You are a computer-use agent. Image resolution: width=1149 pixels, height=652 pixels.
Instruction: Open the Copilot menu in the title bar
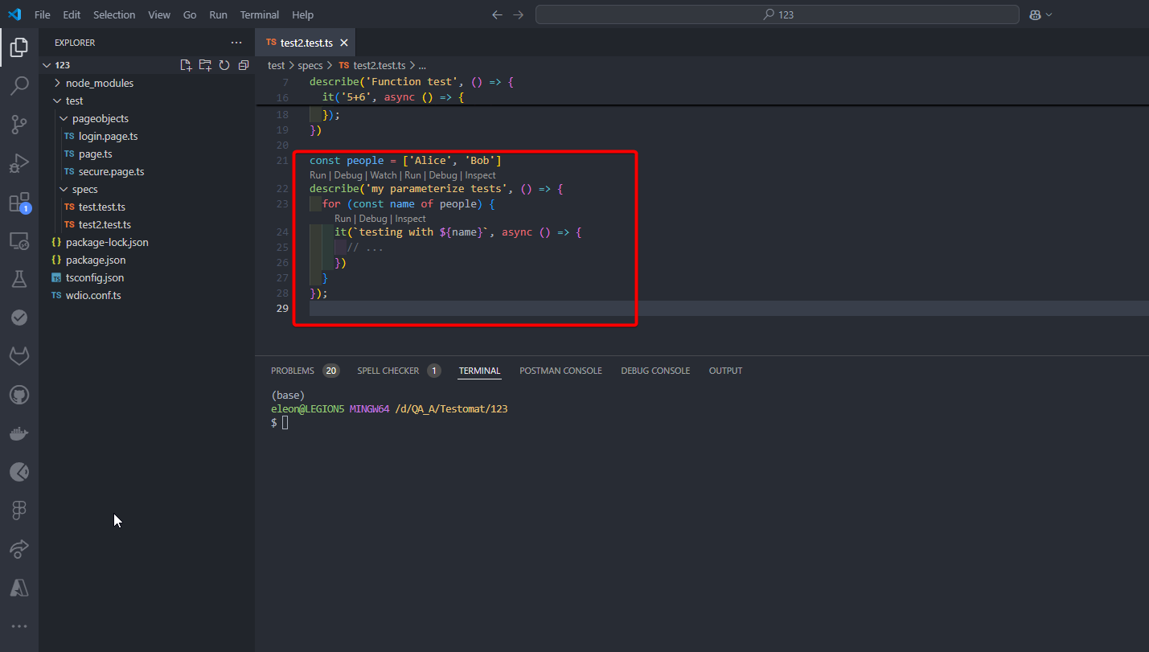pos(1040,14)
